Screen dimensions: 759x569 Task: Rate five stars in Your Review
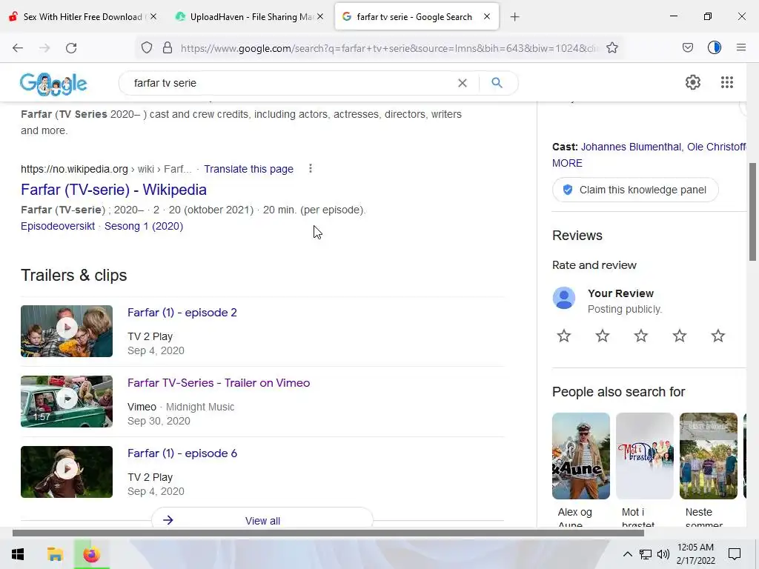717,336
